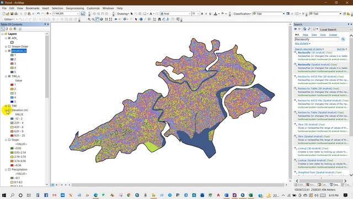The image size is (353, 199).
Task: Click Underline text formatting icon
Action: [210, 14]
